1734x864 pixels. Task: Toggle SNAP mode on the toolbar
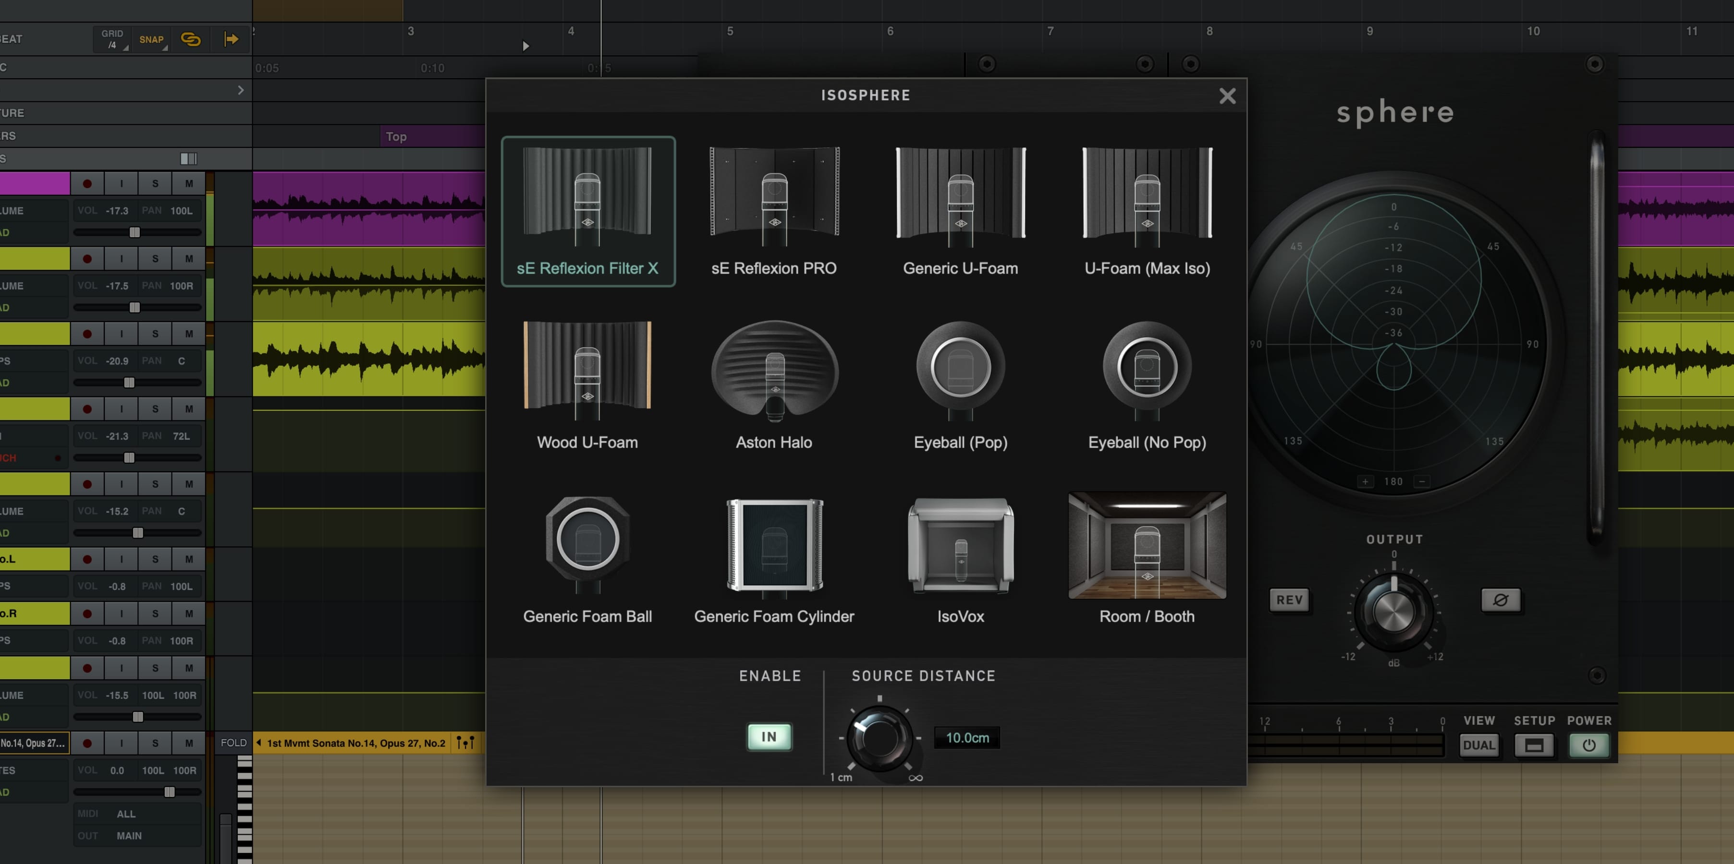151,39
